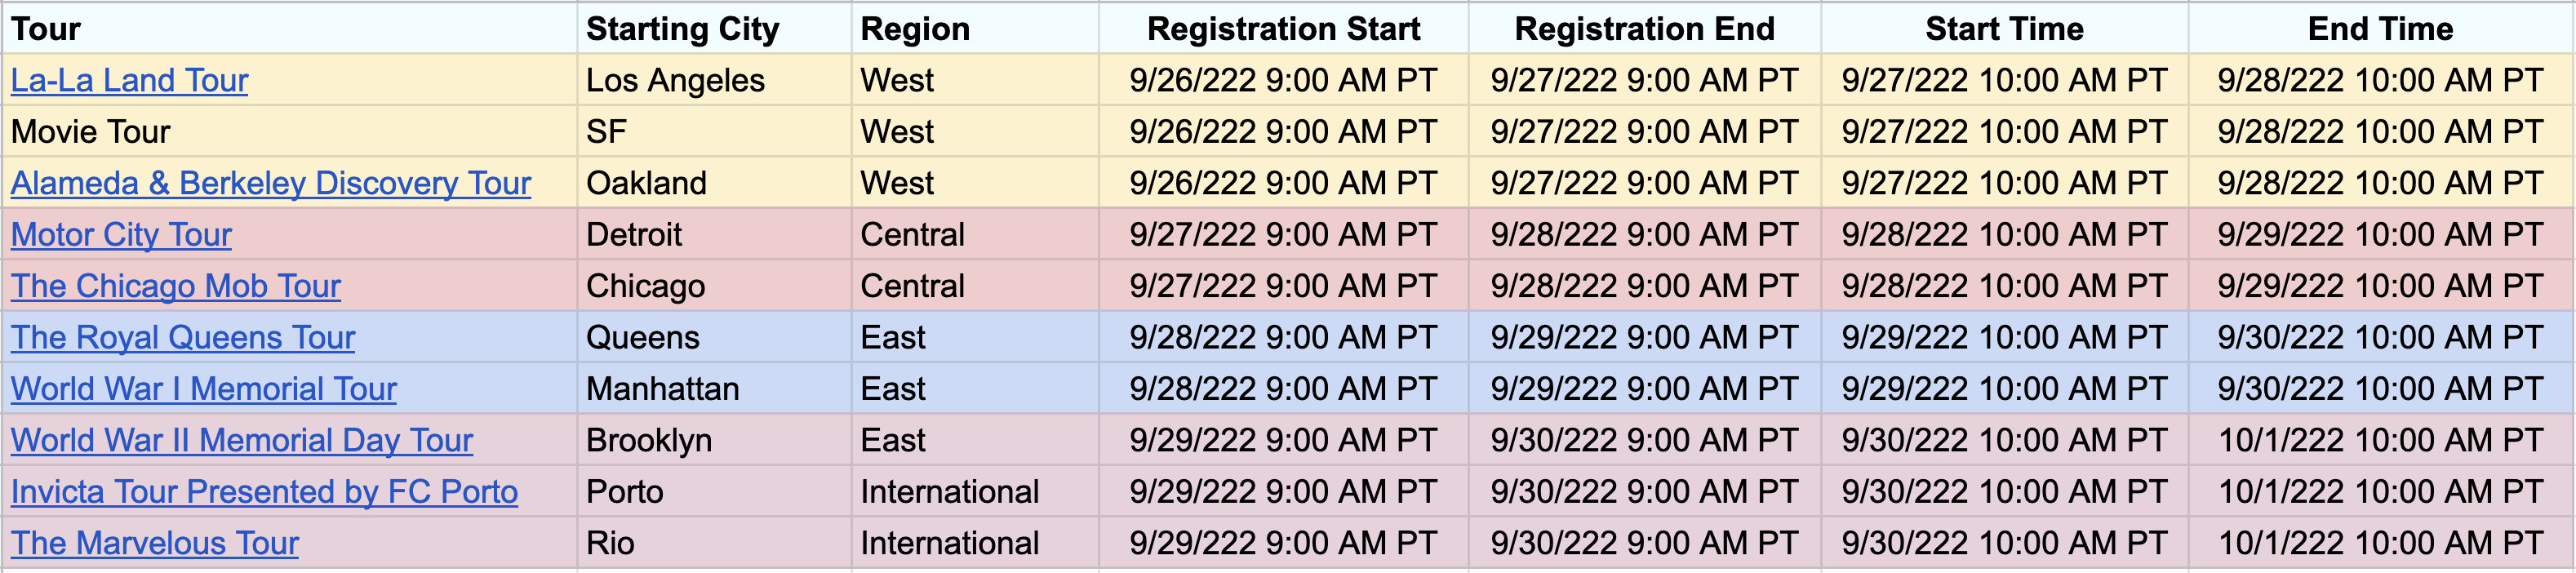Image resolution: width=2576 pixels, height=573 pixels.
Task: Select the End Time header cell
Action: [x=2380, y=28]
